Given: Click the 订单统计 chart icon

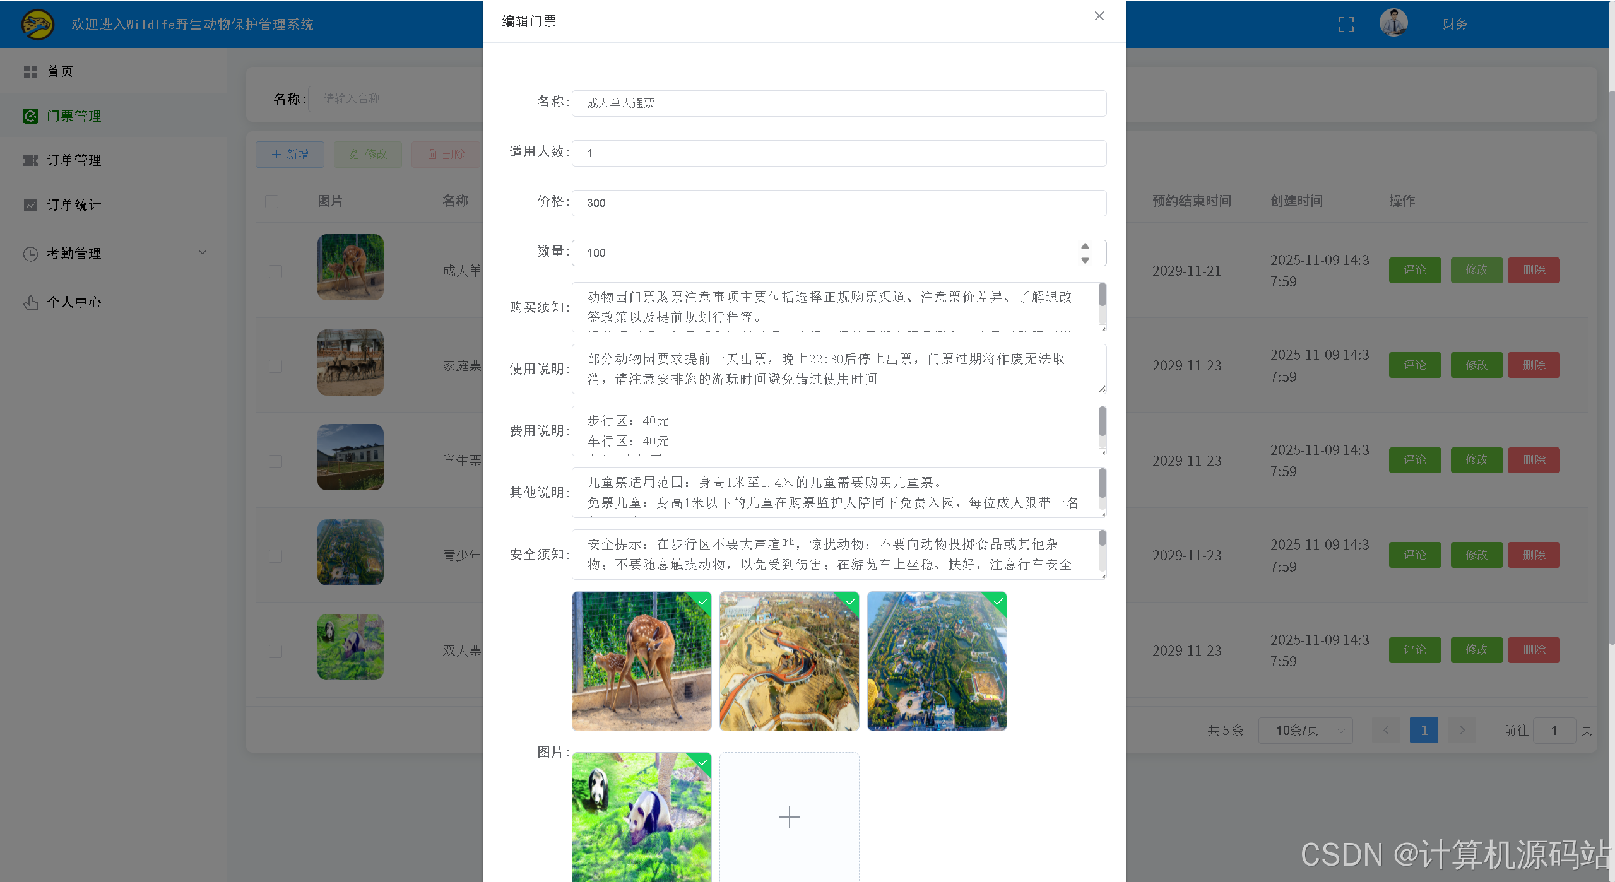Looking at the screenshot, I should [x=30, y=205].
